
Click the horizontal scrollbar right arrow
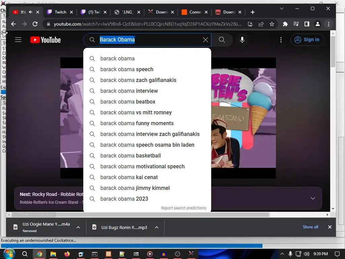coord(327,214)
